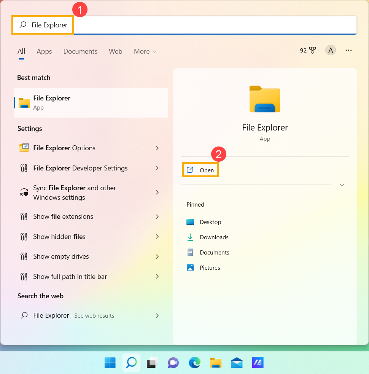Launch Microsoft Edge from the taskbar
Screen dimensions: 369x374
click(x=195, y=363)
